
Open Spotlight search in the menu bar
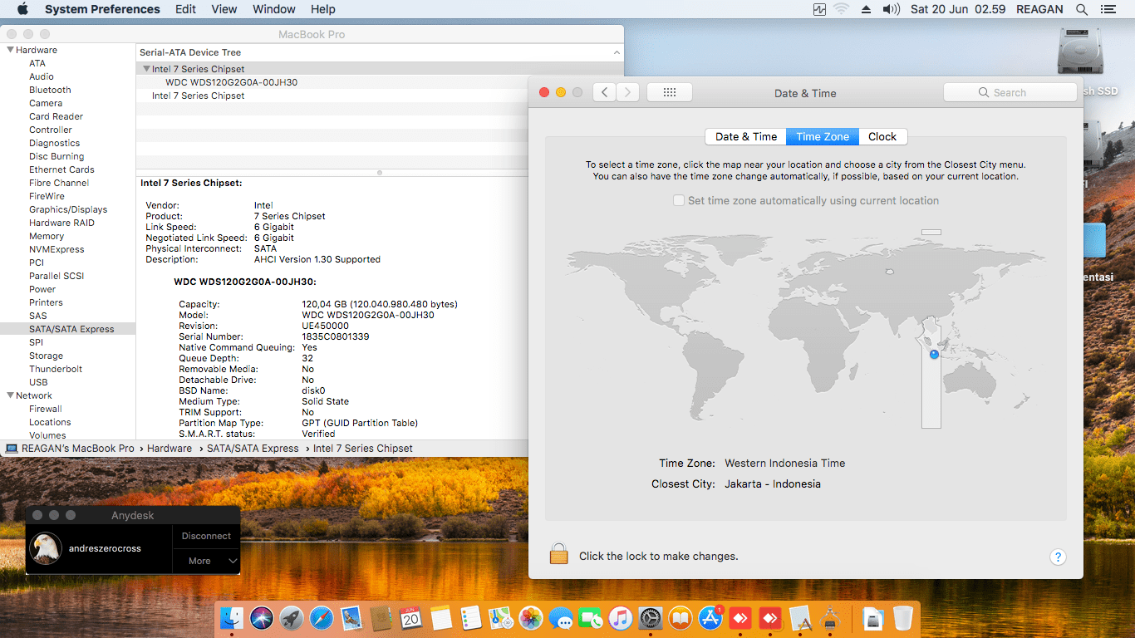[x=1082, y=9]
